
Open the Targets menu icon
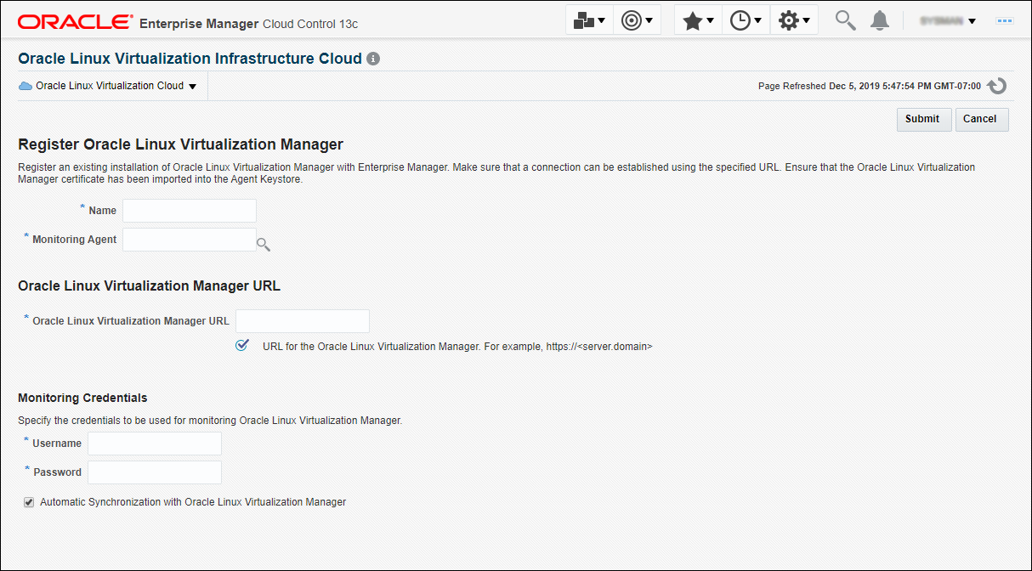point(637,20)
